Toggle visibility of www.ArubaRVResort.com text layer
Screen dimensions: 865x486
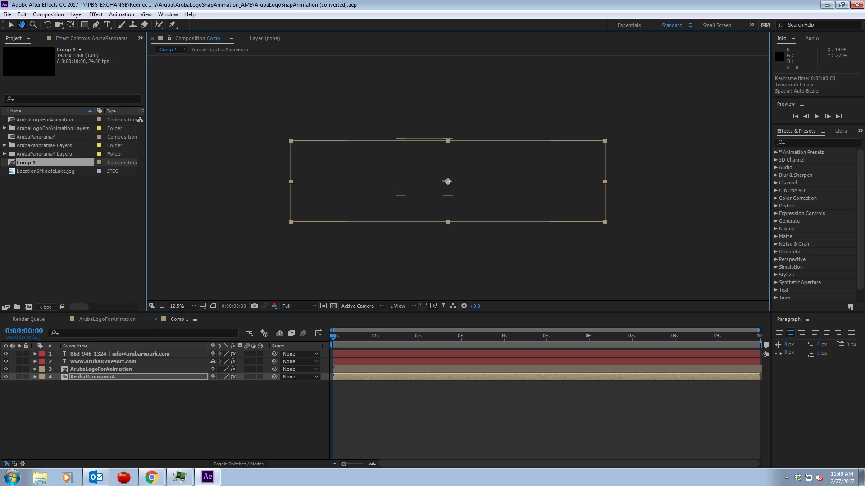[6, 361]
